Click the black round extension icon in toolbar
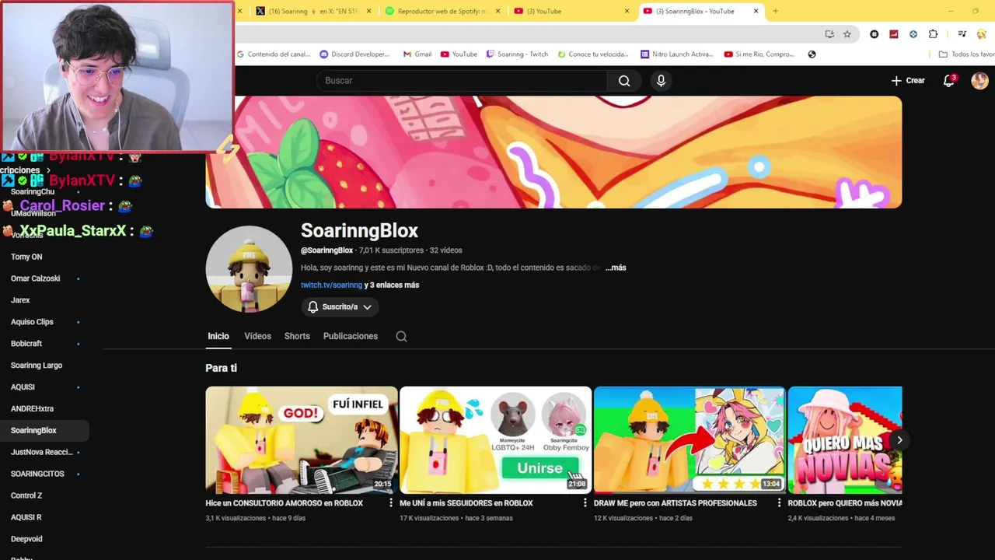Image resolution: width=995 pixels, height=560 pixels. [x=875, y=34]
